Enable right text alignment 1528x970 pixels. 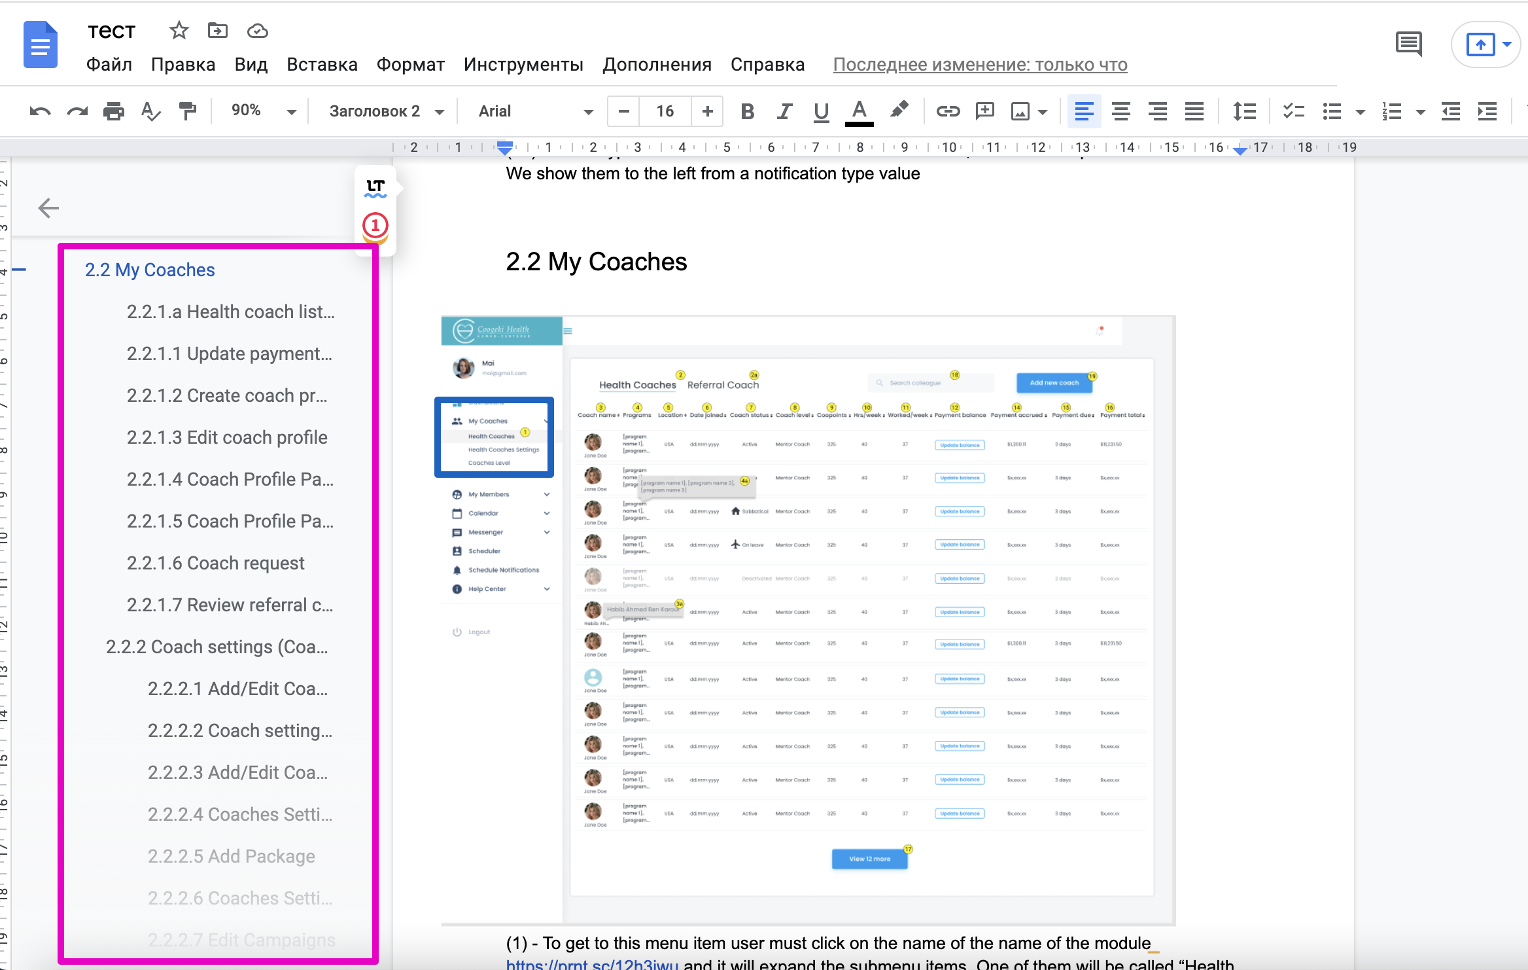(1158, 111)
